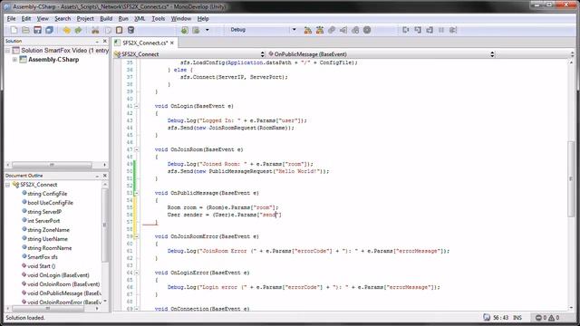Redo the last edit

click(x=78, y=30)
